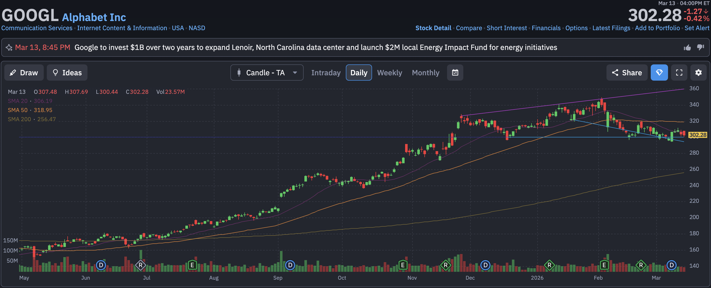This screenshot has height=288, width=711.
Task: Click the February earnings E marker
Action: 604,265
